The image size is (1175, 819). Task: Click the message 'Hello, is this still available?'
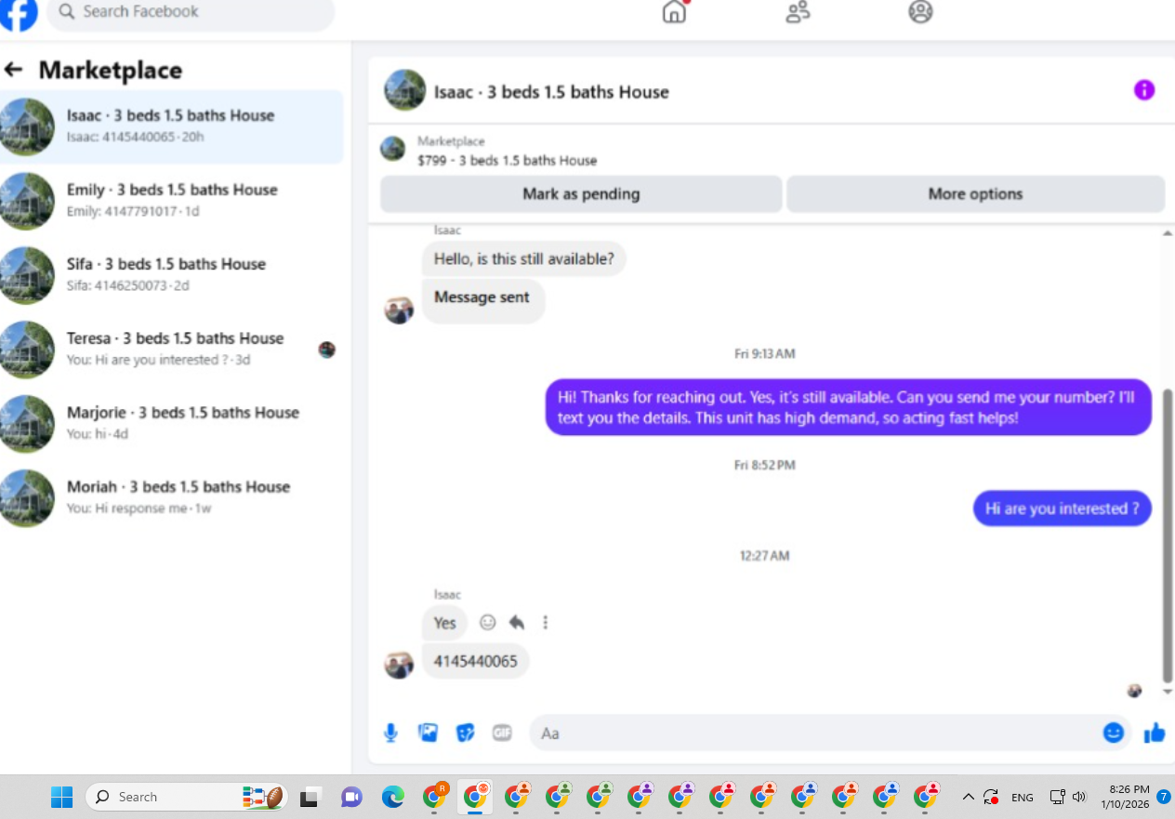[524, 258]
